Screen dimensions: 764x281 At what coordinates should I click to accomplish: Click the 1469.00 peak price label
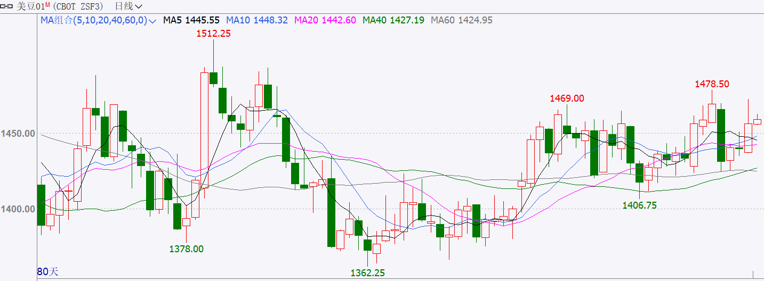567,98
